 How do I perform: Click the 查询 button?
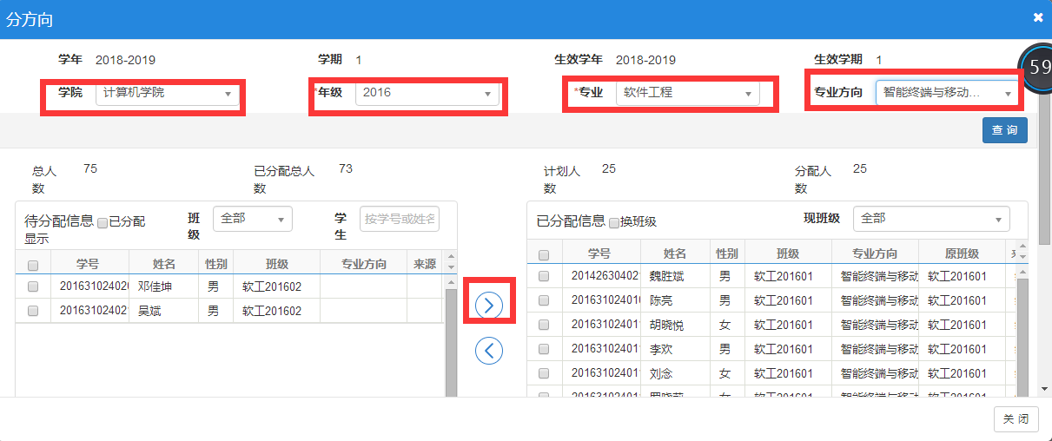[x=1005, y=130]
